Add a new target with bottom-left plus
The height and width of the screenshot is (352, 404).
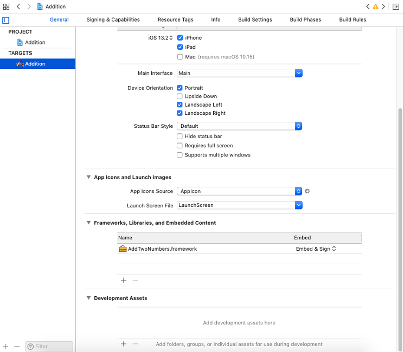(x=5, y=347)
